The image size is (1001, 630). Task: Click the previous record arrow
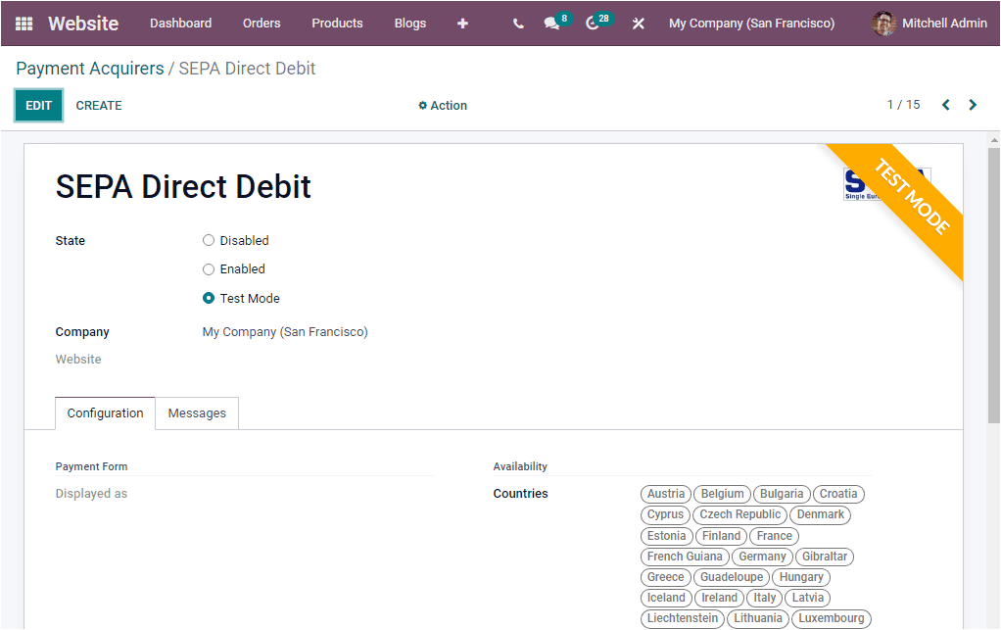(945, 104)
